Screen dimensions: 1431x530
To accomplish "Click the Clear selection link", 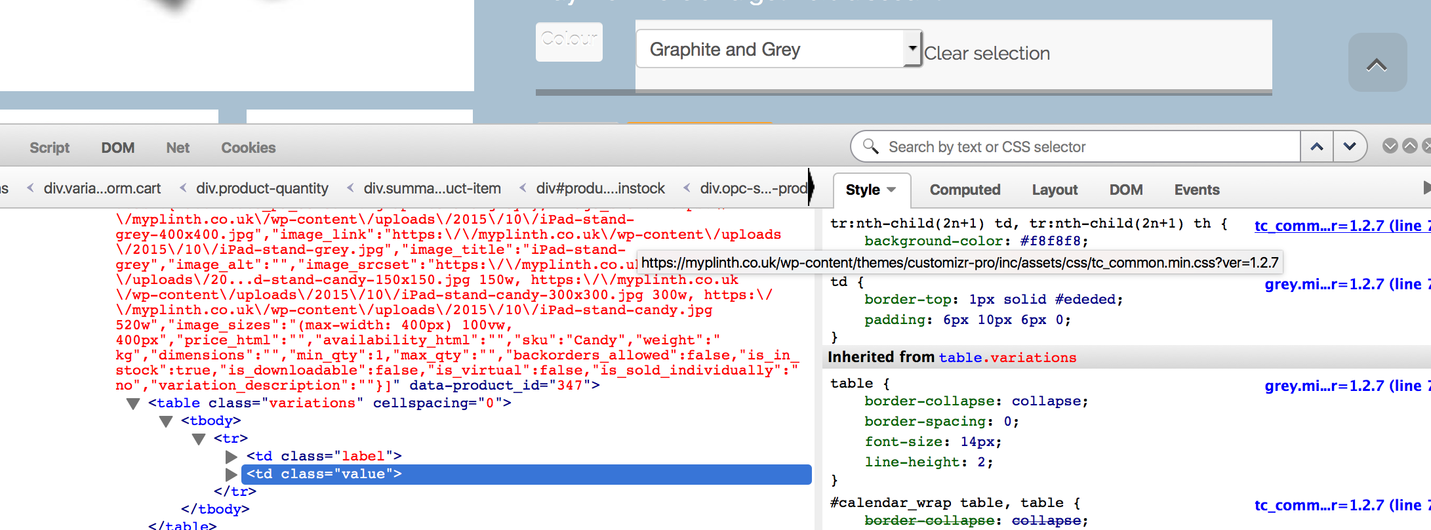I will pos(986,53).
